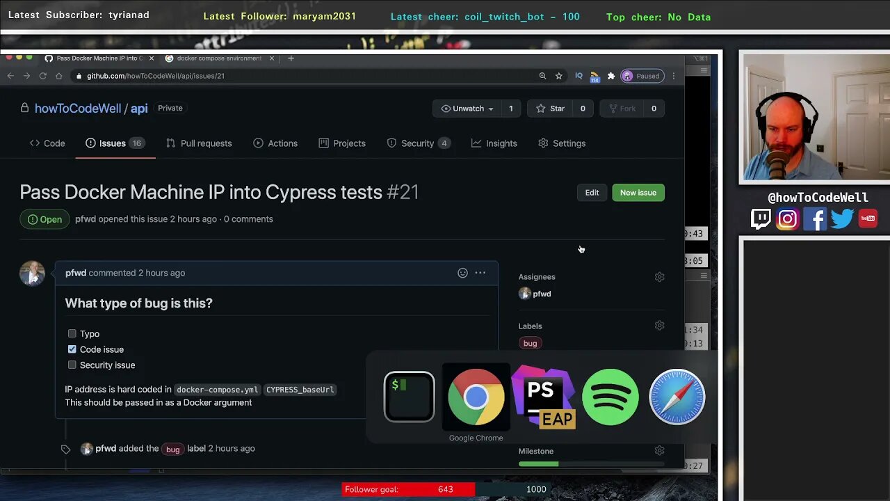The height and width of the screenshot is (501, 890).
Task: Reload the GitHub page
Action: pyautogui.click(x=43, y=76)
